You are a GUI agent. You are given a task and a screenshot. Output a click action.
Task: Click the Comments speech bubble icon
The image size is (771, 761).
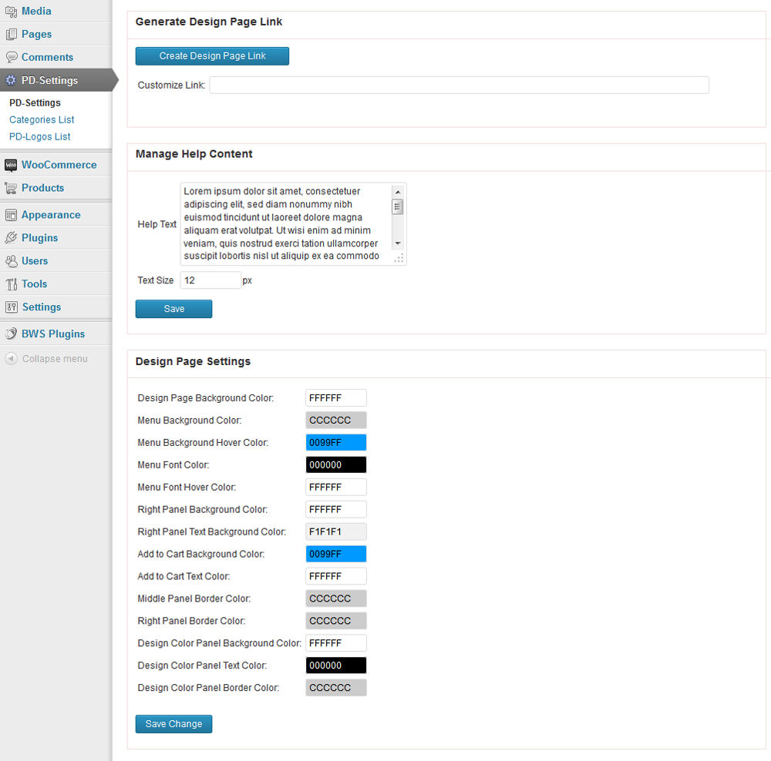tap(11, 57)
